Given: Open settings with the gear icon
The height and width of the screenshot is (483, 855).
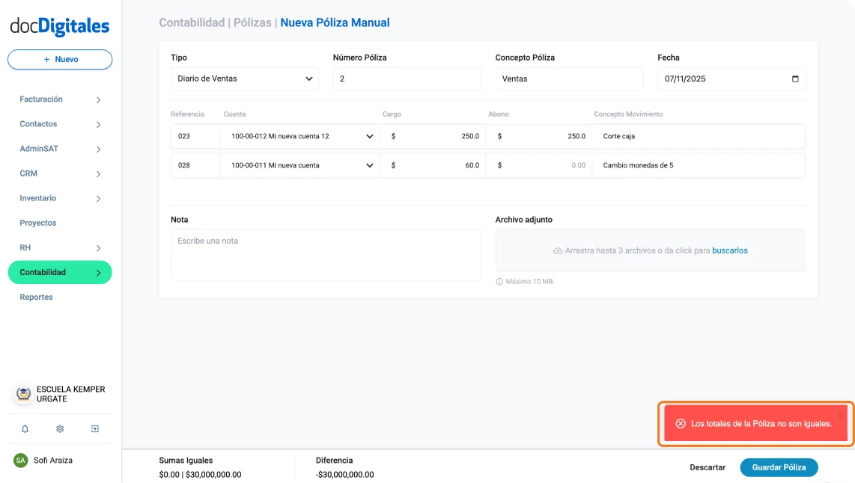Looking at the screenshot, I should click(59, 428).
